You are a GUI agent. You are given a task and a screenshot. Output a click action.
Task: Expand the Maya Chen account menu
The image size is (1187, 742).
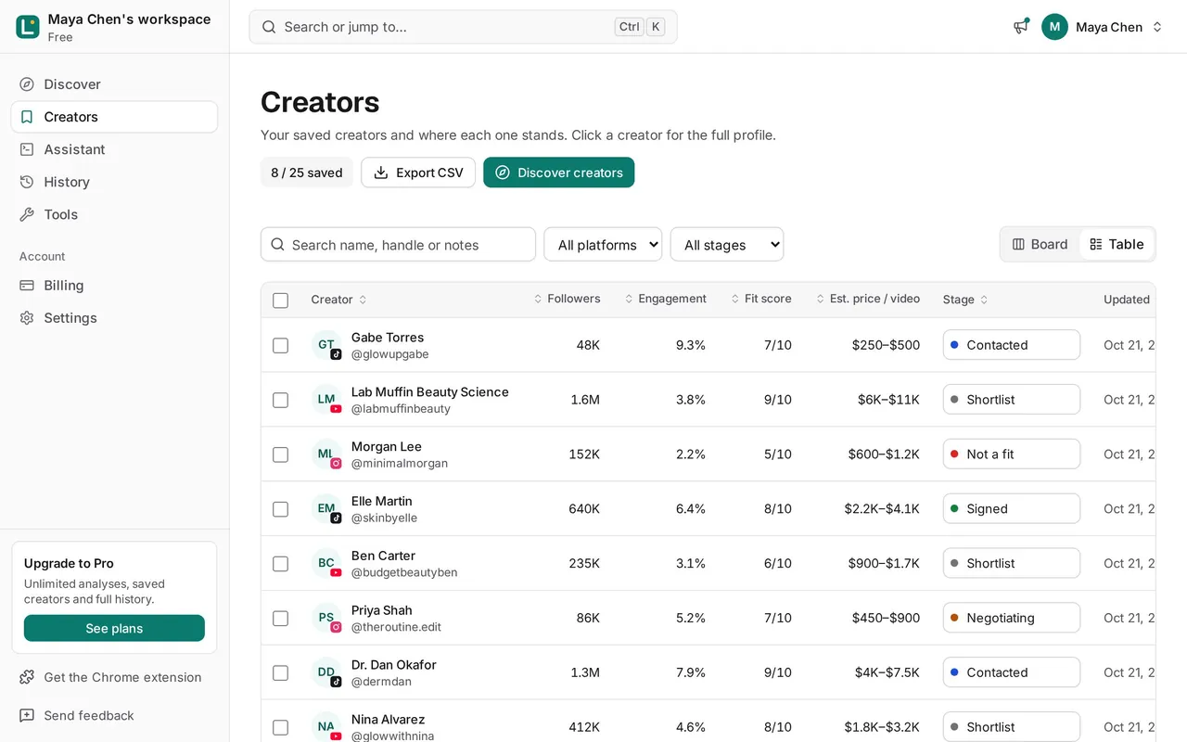coord(1103,27)
